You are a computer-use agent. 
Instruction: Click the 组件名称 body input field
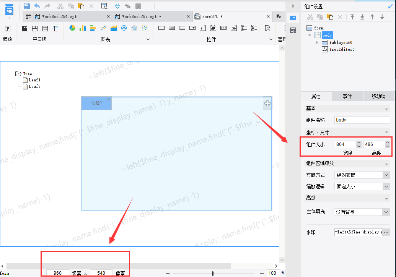[x=362, y=120]
